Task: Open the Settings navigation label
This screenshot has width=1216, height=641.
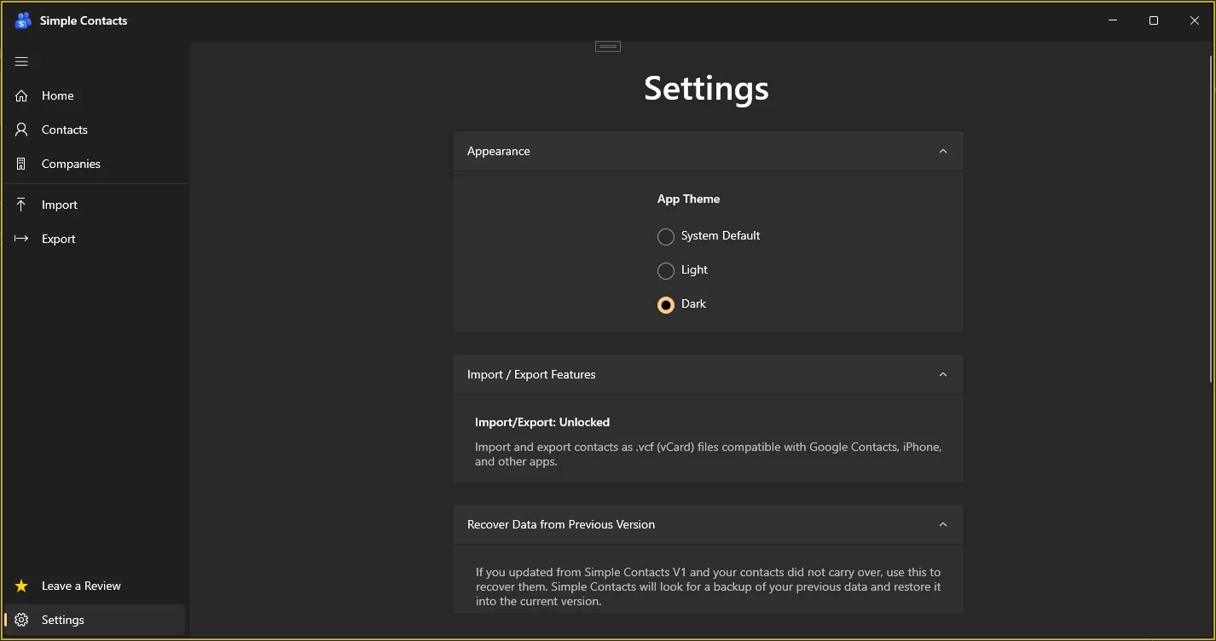Action: tap(63, 620)
